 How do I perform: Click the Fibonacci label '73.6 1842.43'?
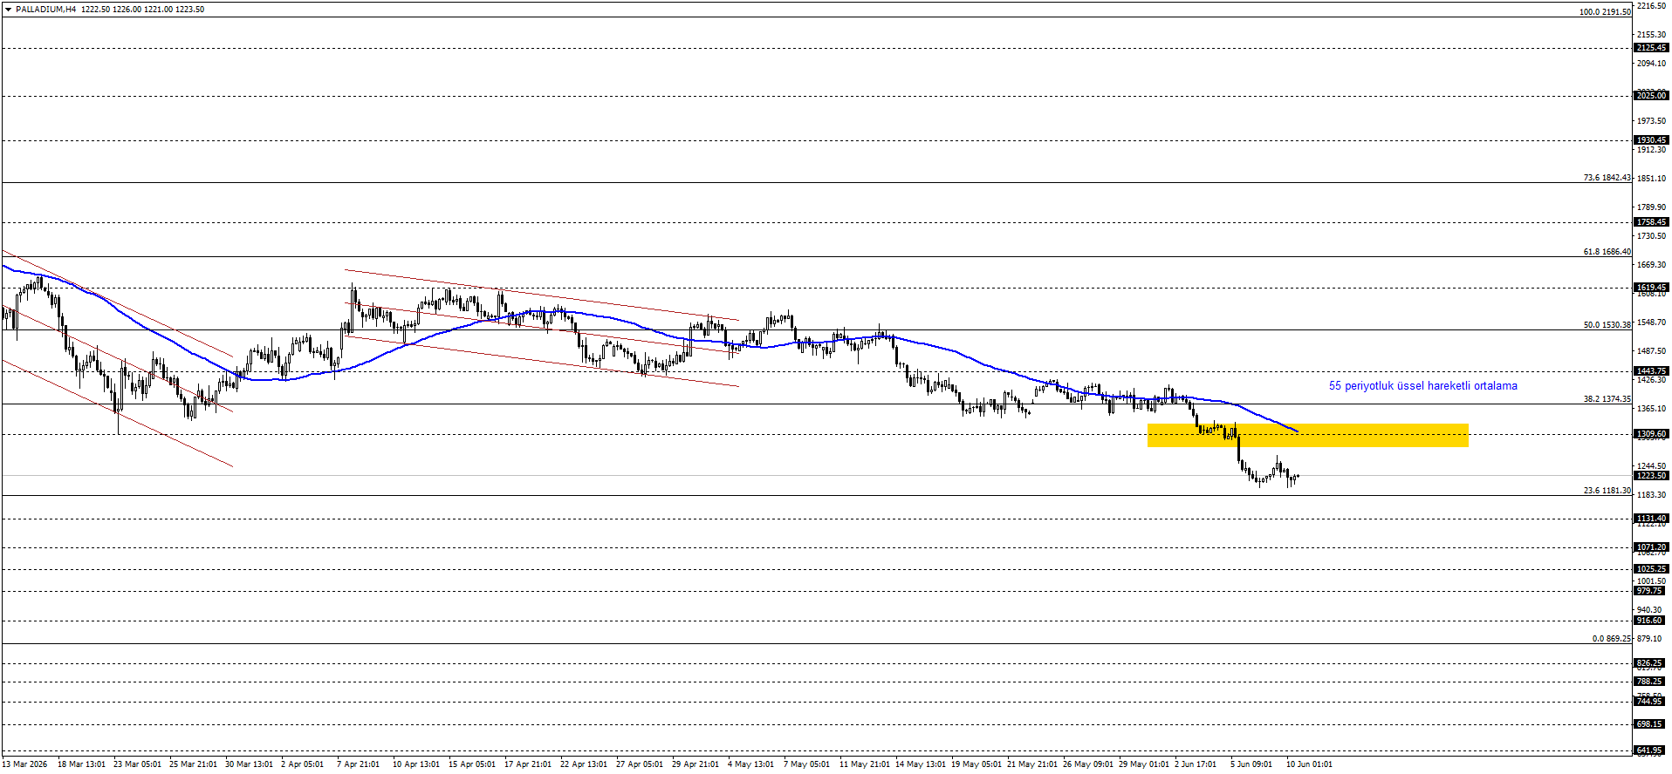coord(1607,178)
